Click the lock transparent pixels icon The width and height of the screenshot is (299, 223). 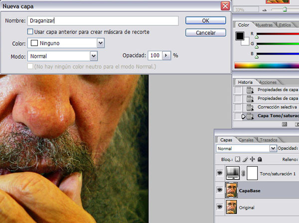tap(237, 159)
